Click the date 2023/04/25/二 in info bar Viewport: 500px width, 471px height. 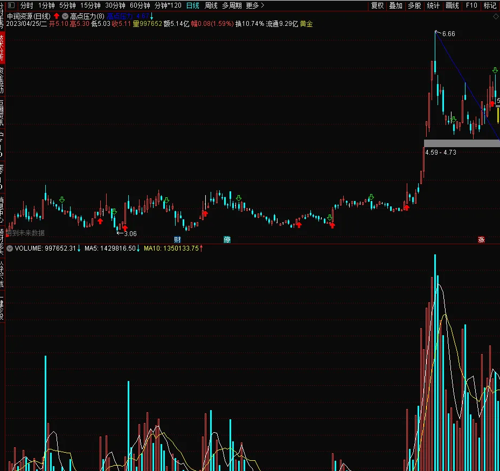pyautogui.click(x=26, y=24)
